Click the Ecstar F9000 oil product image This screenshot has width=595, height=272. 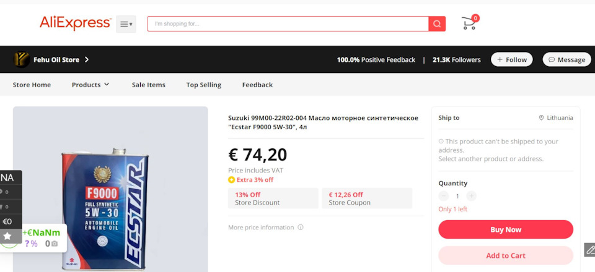point(110,189)
